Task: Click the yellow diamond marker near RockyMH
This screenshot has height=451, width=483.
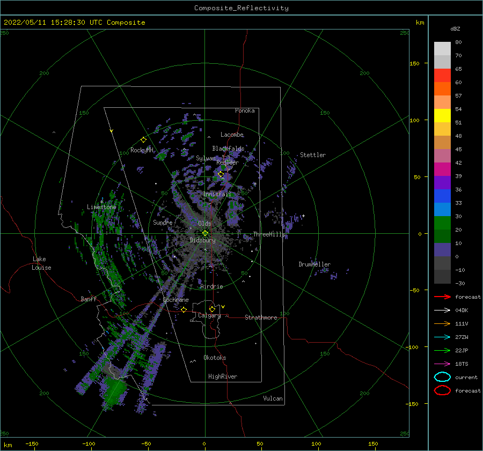Action: (x=143, y=140)
